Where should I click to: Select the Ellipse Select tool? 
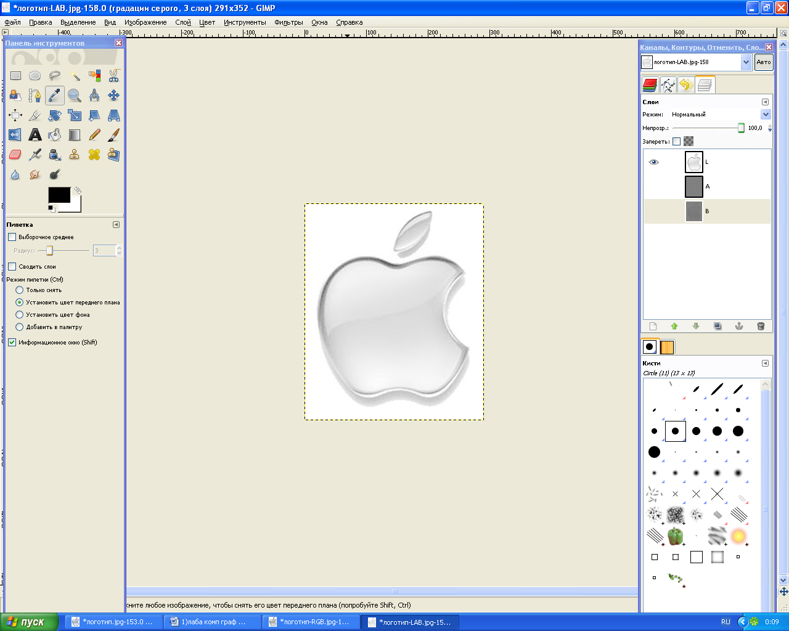click(x=35, y=76)
